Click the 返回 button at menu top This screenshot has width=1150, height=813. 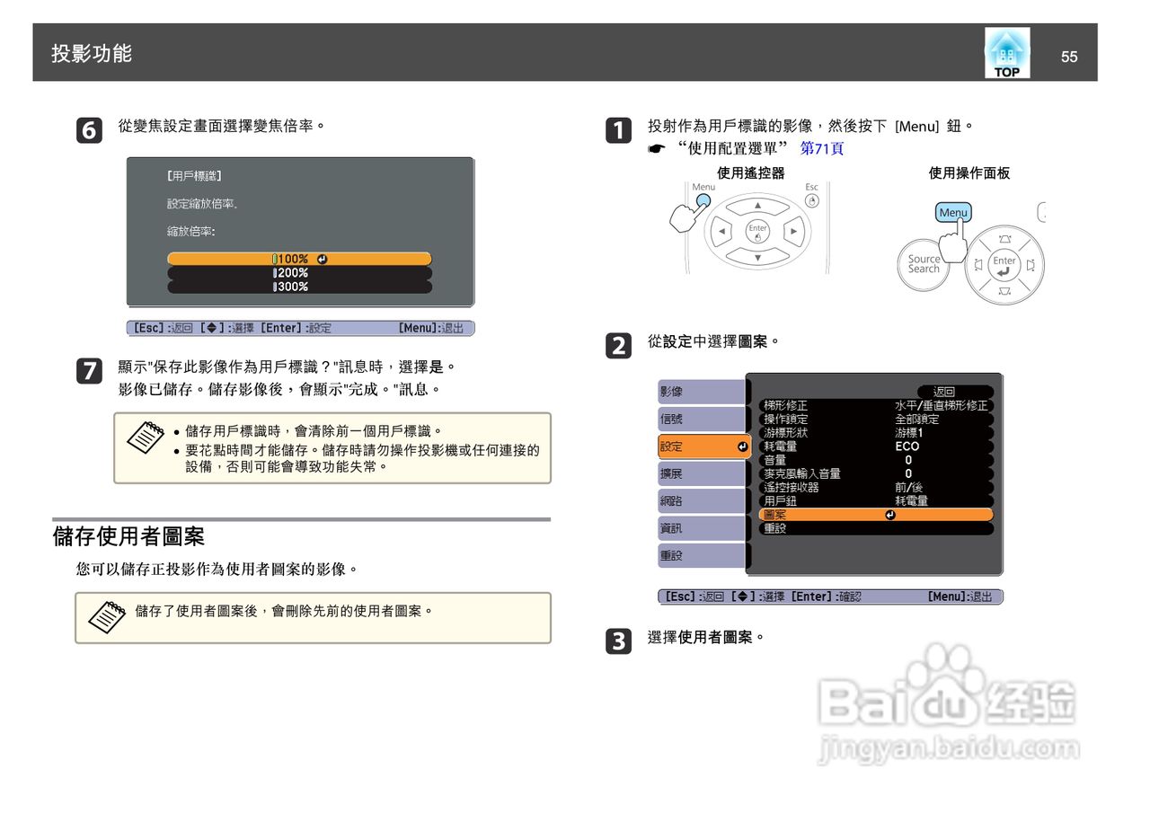tap(955, 392)
